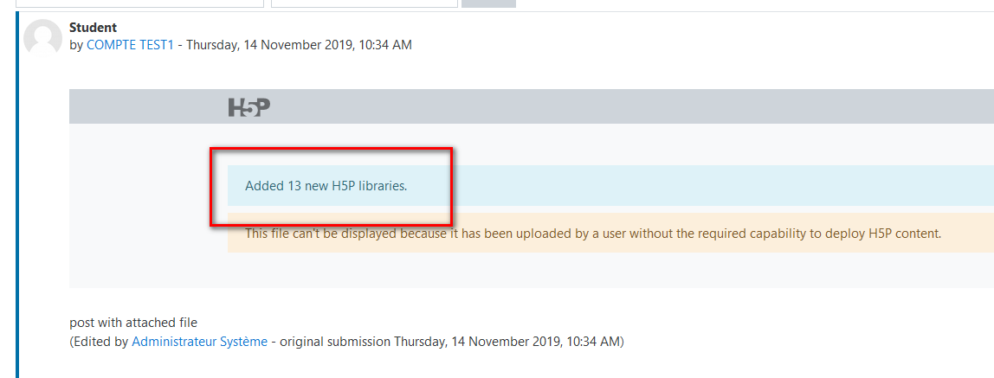This screenshot has width=994, height=378.
Task: Click post date 'Thursday, 14 November 2019, 10:34 AM'
Action: coord(300,45)
